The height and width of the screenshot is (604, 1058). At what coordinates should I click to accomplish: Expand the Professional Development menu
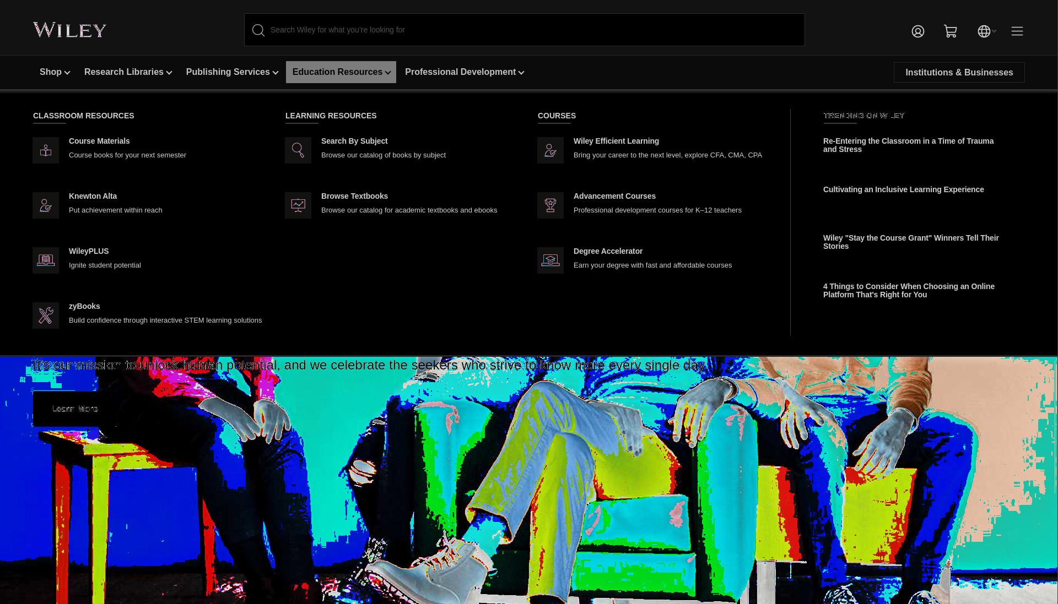[465, 72]
